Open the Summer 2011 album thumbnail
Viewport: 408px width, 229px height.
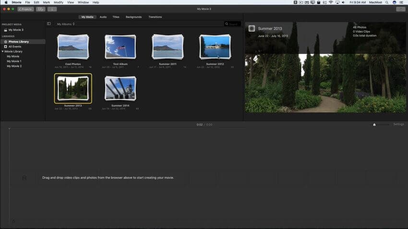tap(168, 47)
